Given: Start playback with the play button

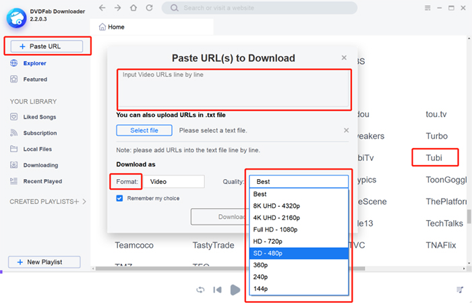Looking at the screenshot, I should [235, 290].
